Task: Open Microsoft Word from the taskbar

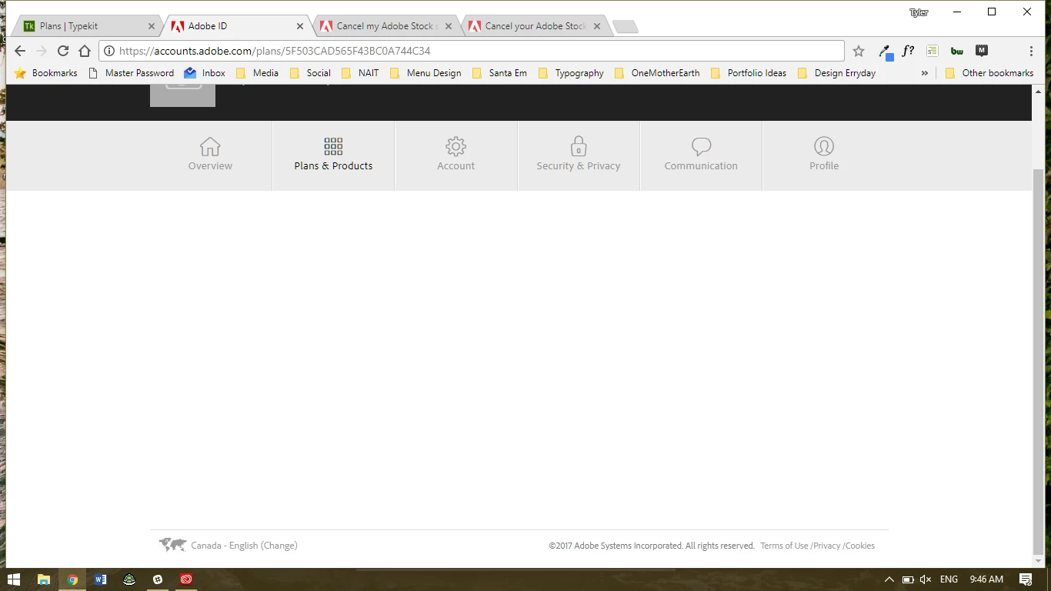Action: [x=101, y=579]
